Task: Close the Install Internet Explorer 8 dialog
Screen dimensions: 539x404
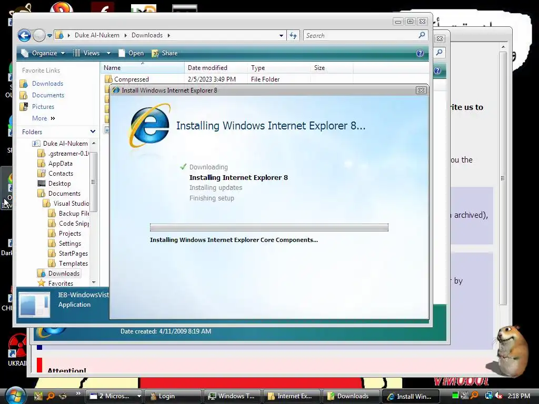Action: click(421, 90)
